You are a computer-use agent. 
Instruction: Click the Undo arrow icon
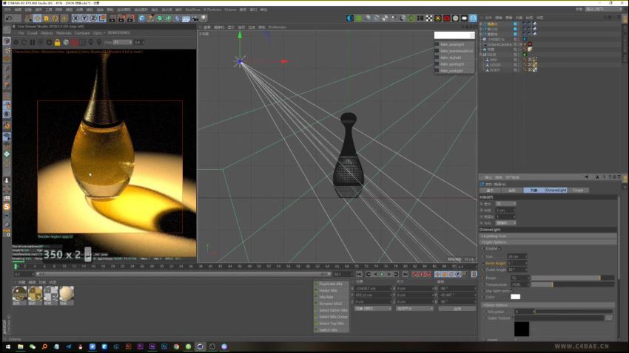[x=8, y=18]
